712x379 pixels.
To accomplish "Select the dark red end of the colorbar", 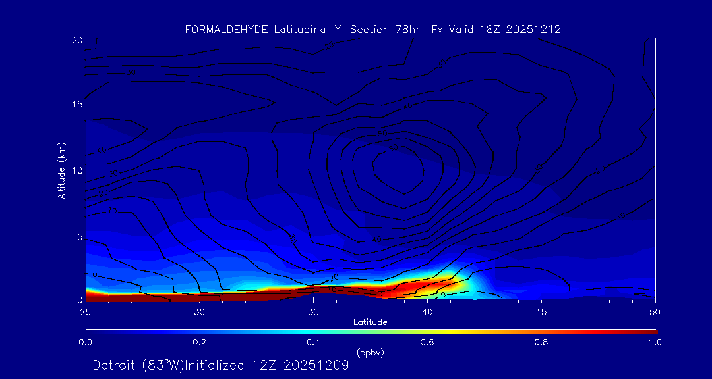I will coord(649,330).
